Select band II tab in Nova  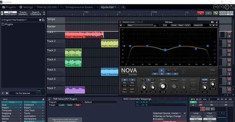[162, 70]
